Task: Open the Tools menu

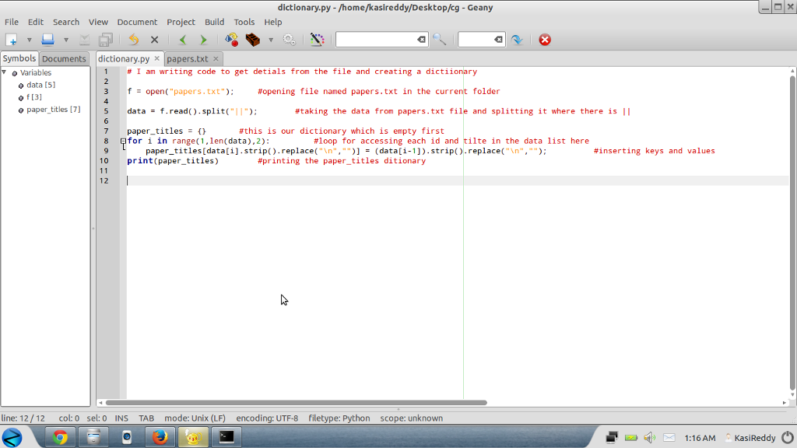Action: pyautogui.click(x=244, y=22)
